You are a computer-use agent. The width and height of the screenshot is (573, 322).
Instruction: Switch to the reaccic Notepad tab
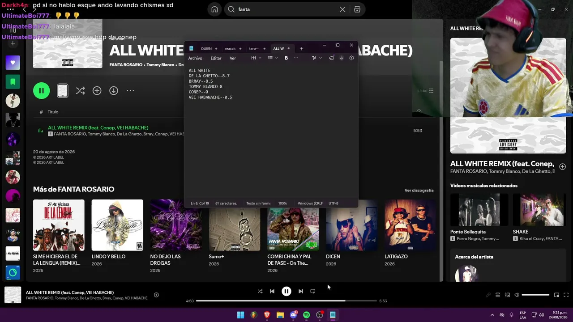(230, 48)
